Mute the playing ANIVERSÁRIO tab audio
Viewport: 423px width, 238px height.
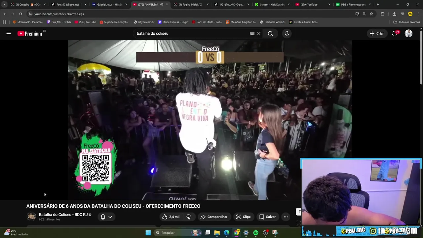point(162,5)
